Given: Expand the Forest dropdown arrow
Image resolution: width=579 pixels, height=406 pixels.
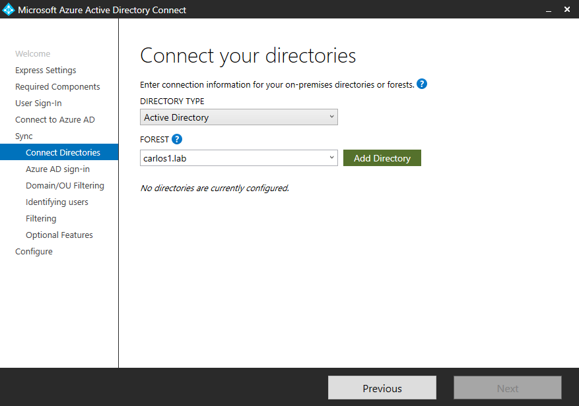Looking at the screenshot, I should click(x=331, y=158).
